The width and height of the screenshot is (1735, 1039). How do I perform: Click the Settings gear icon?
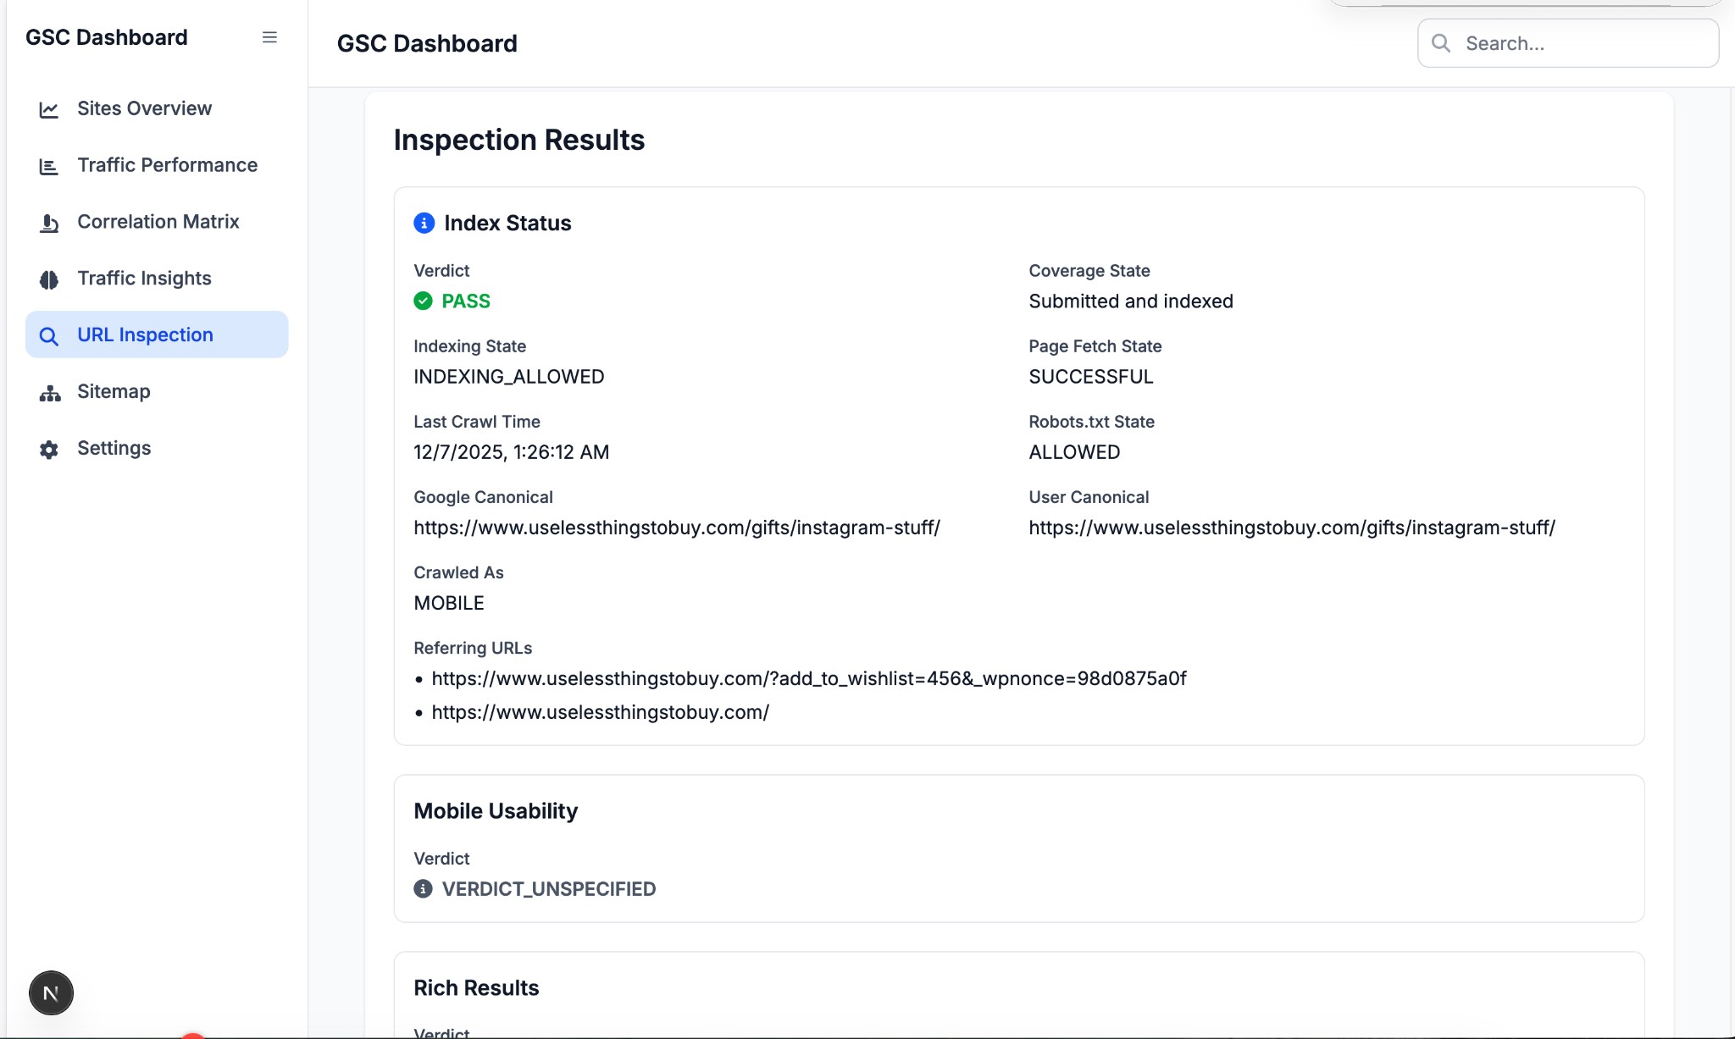(49, 450)
